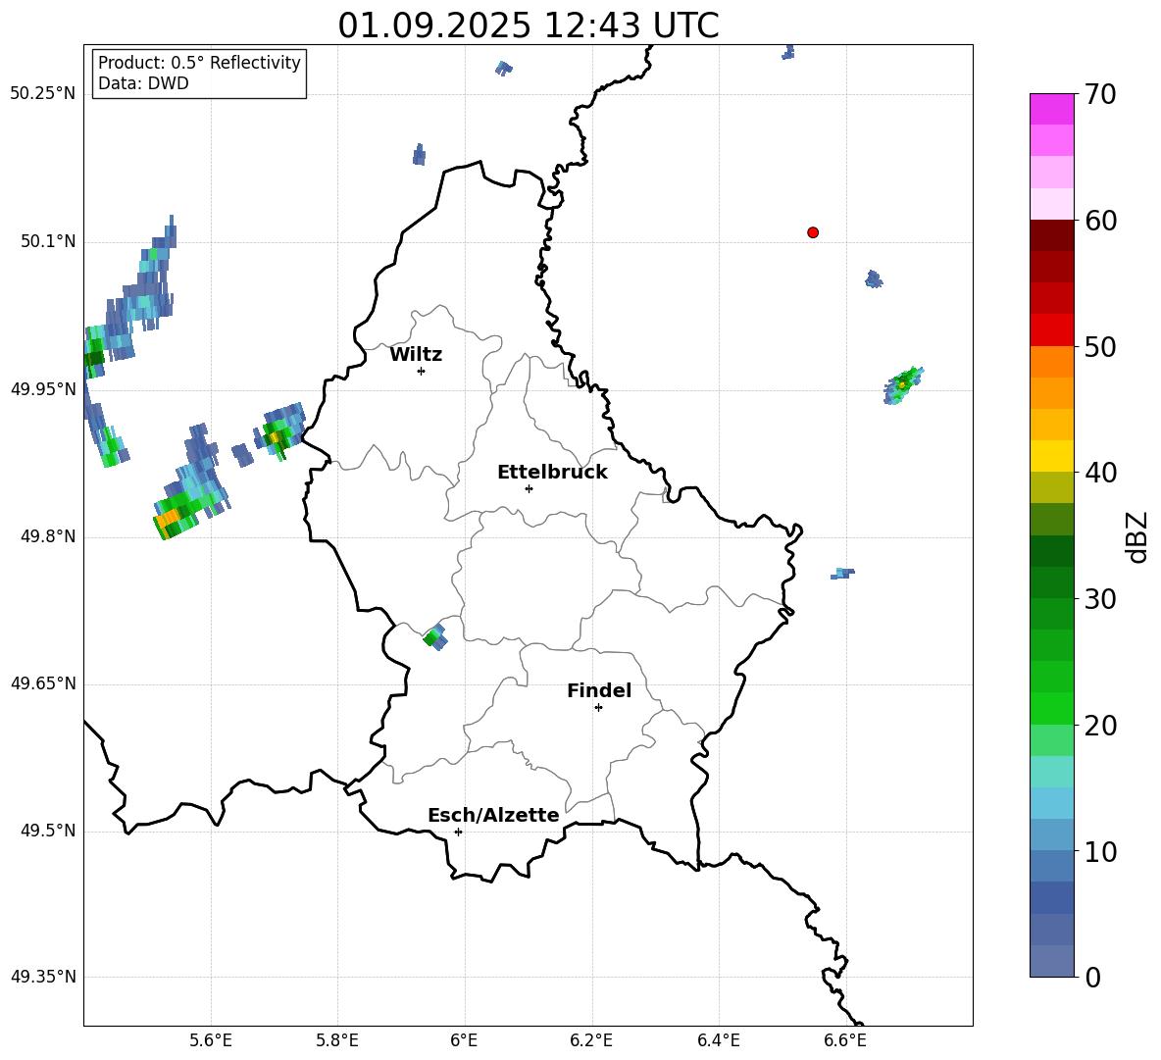Click the 6.6°E longitude label
Screen dimensions: 1161x1060
[x=845, y=1040]
